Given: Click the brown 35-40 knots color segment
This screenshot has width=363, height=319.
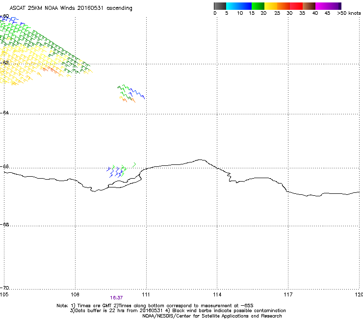Looking at the screenshot, I should click(x=309, y=6).
